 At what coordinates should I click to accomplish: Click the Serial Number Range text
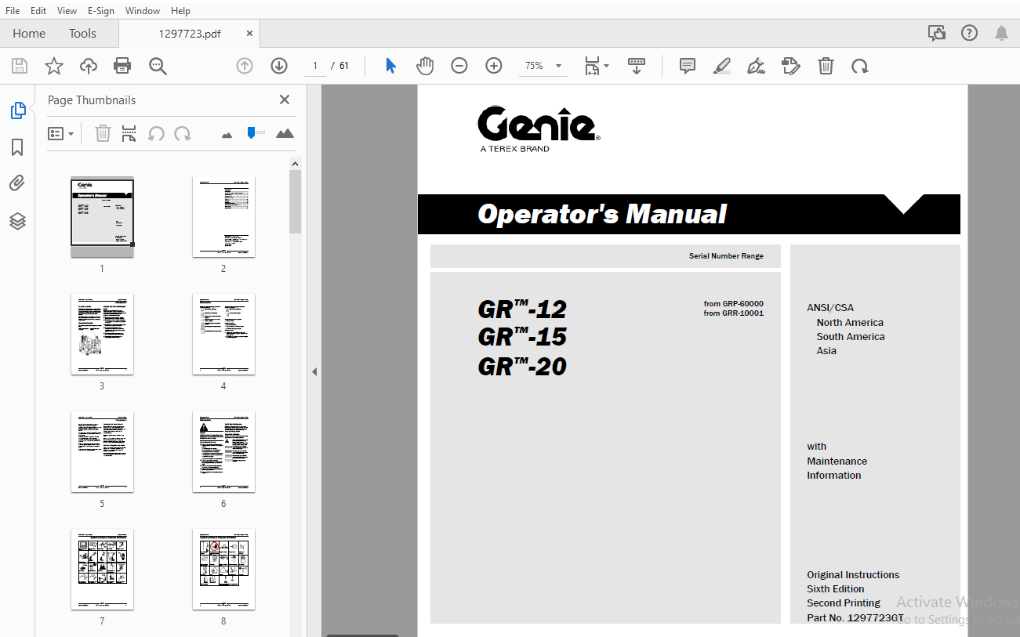[x=726, y=256]
